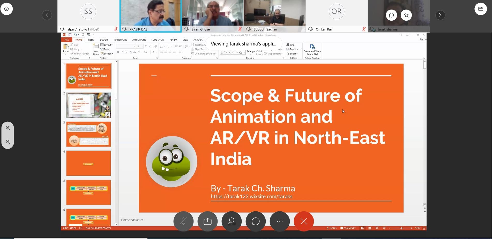Switch to the TRANSITIONS tab

coord(120,40)
